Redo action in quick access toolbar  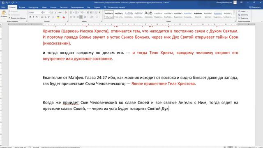tap(12, 2)
